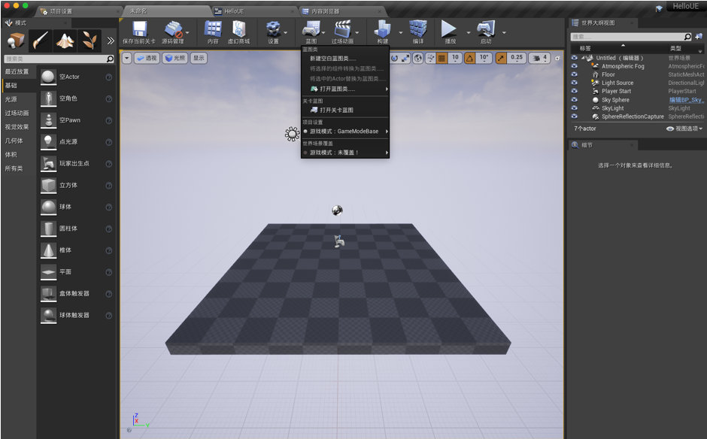Click the Play arrow button in the toolbar

[448, 29]
